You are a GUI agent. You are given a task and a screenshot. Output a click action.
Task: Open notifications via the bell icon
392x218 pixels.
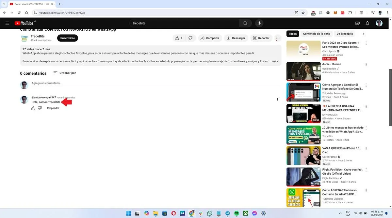coord(367,23)
